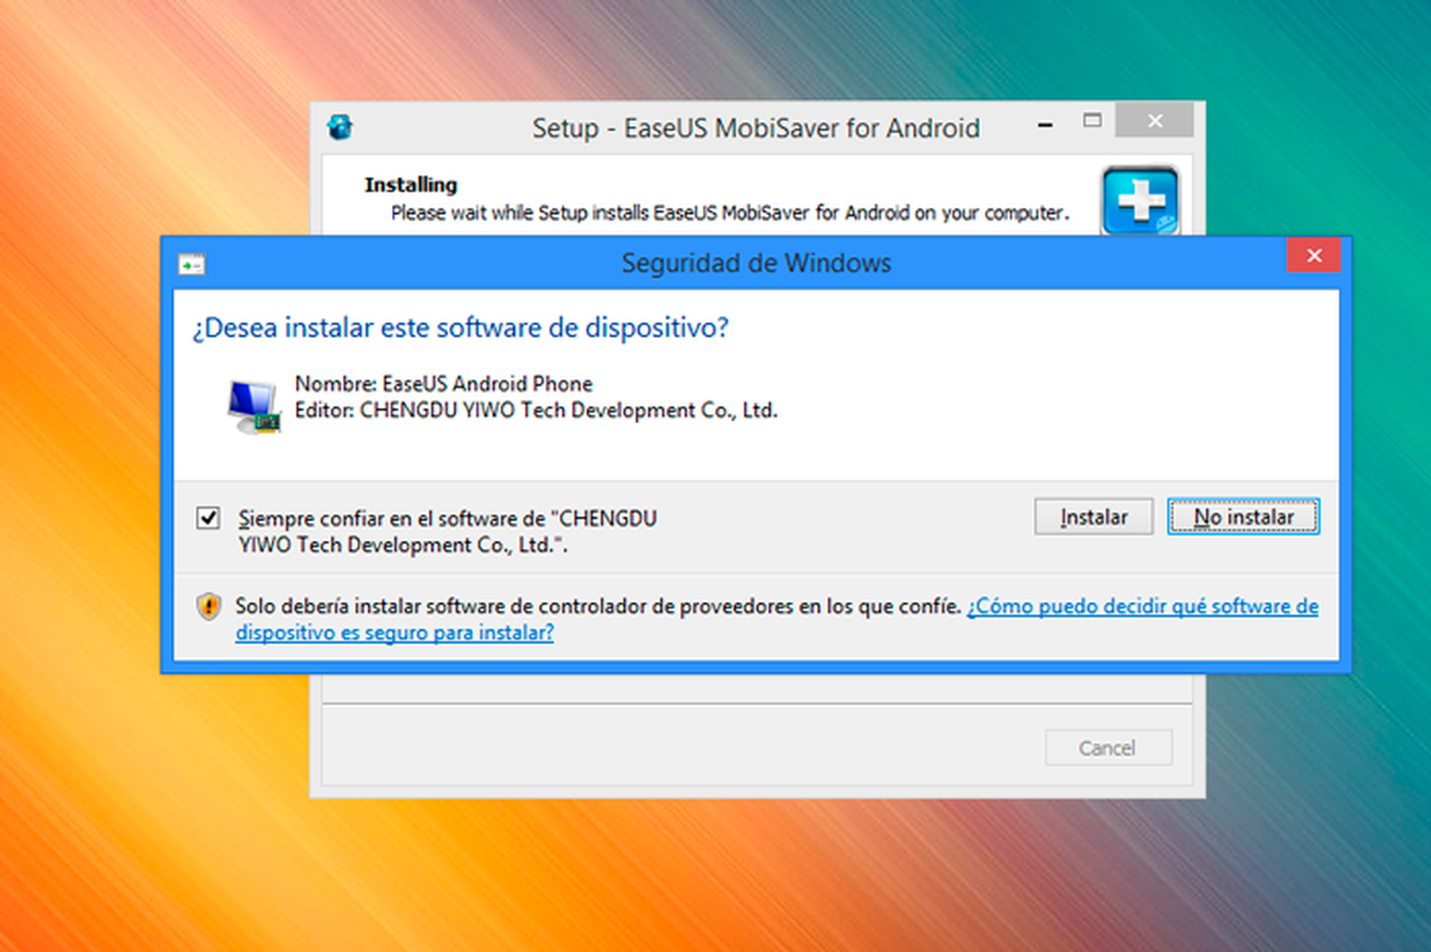The height and width of the screenshot is (952, 1431).
Task: Click the "Installing" heading in Setup window
Action: pyautogui.click(x=411, y=185)
